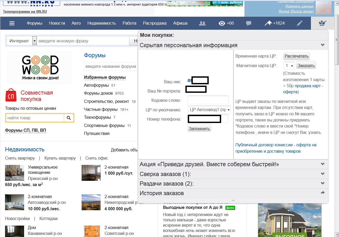Open the Недвижимость menu item

[101, 23]
